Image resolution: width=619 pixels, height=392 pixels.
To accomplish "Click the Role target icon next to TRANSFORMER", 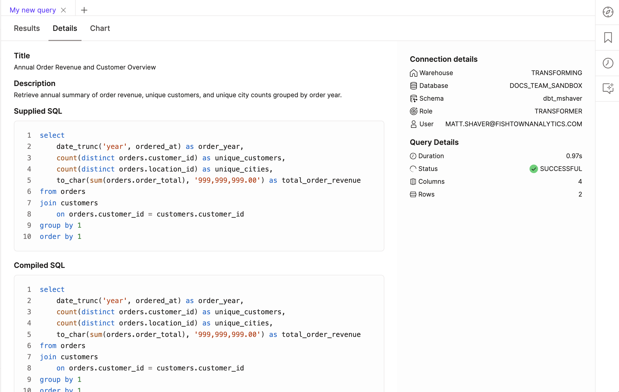I will (x=413, y=111).
